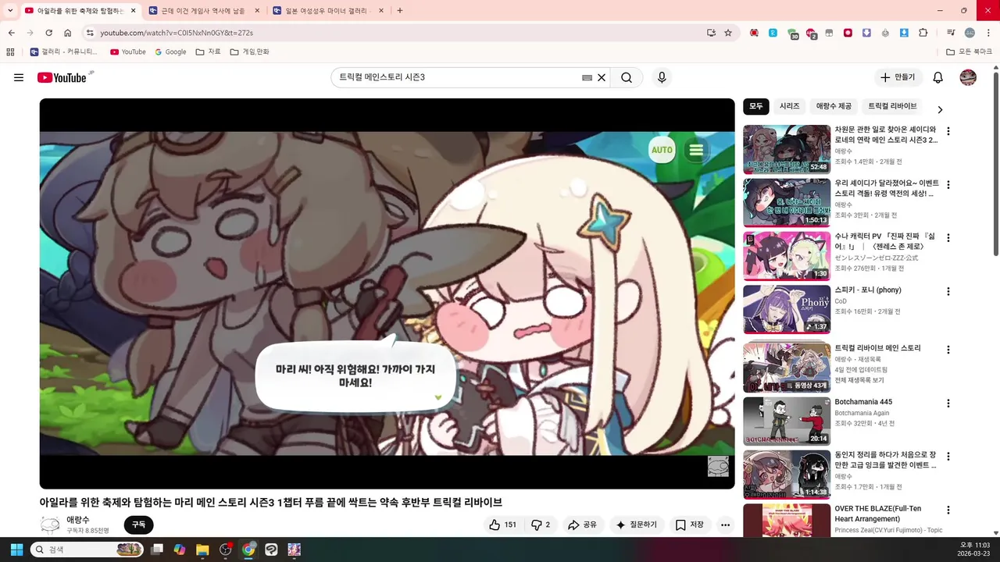Open 모든 북마크 folder
Viewport: 1000px width, 562px height.
(x=969, y=52)
